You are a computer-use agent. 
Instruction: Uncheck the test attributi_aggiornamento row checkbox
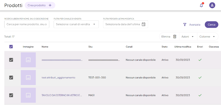pos(11,77)
